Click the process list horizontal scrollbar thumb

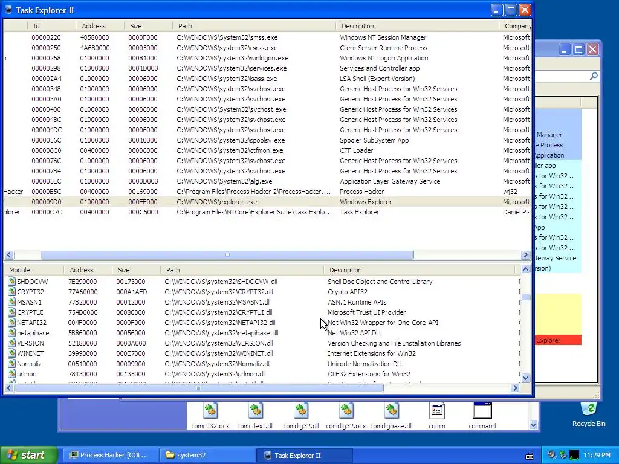tap(227, 255)
